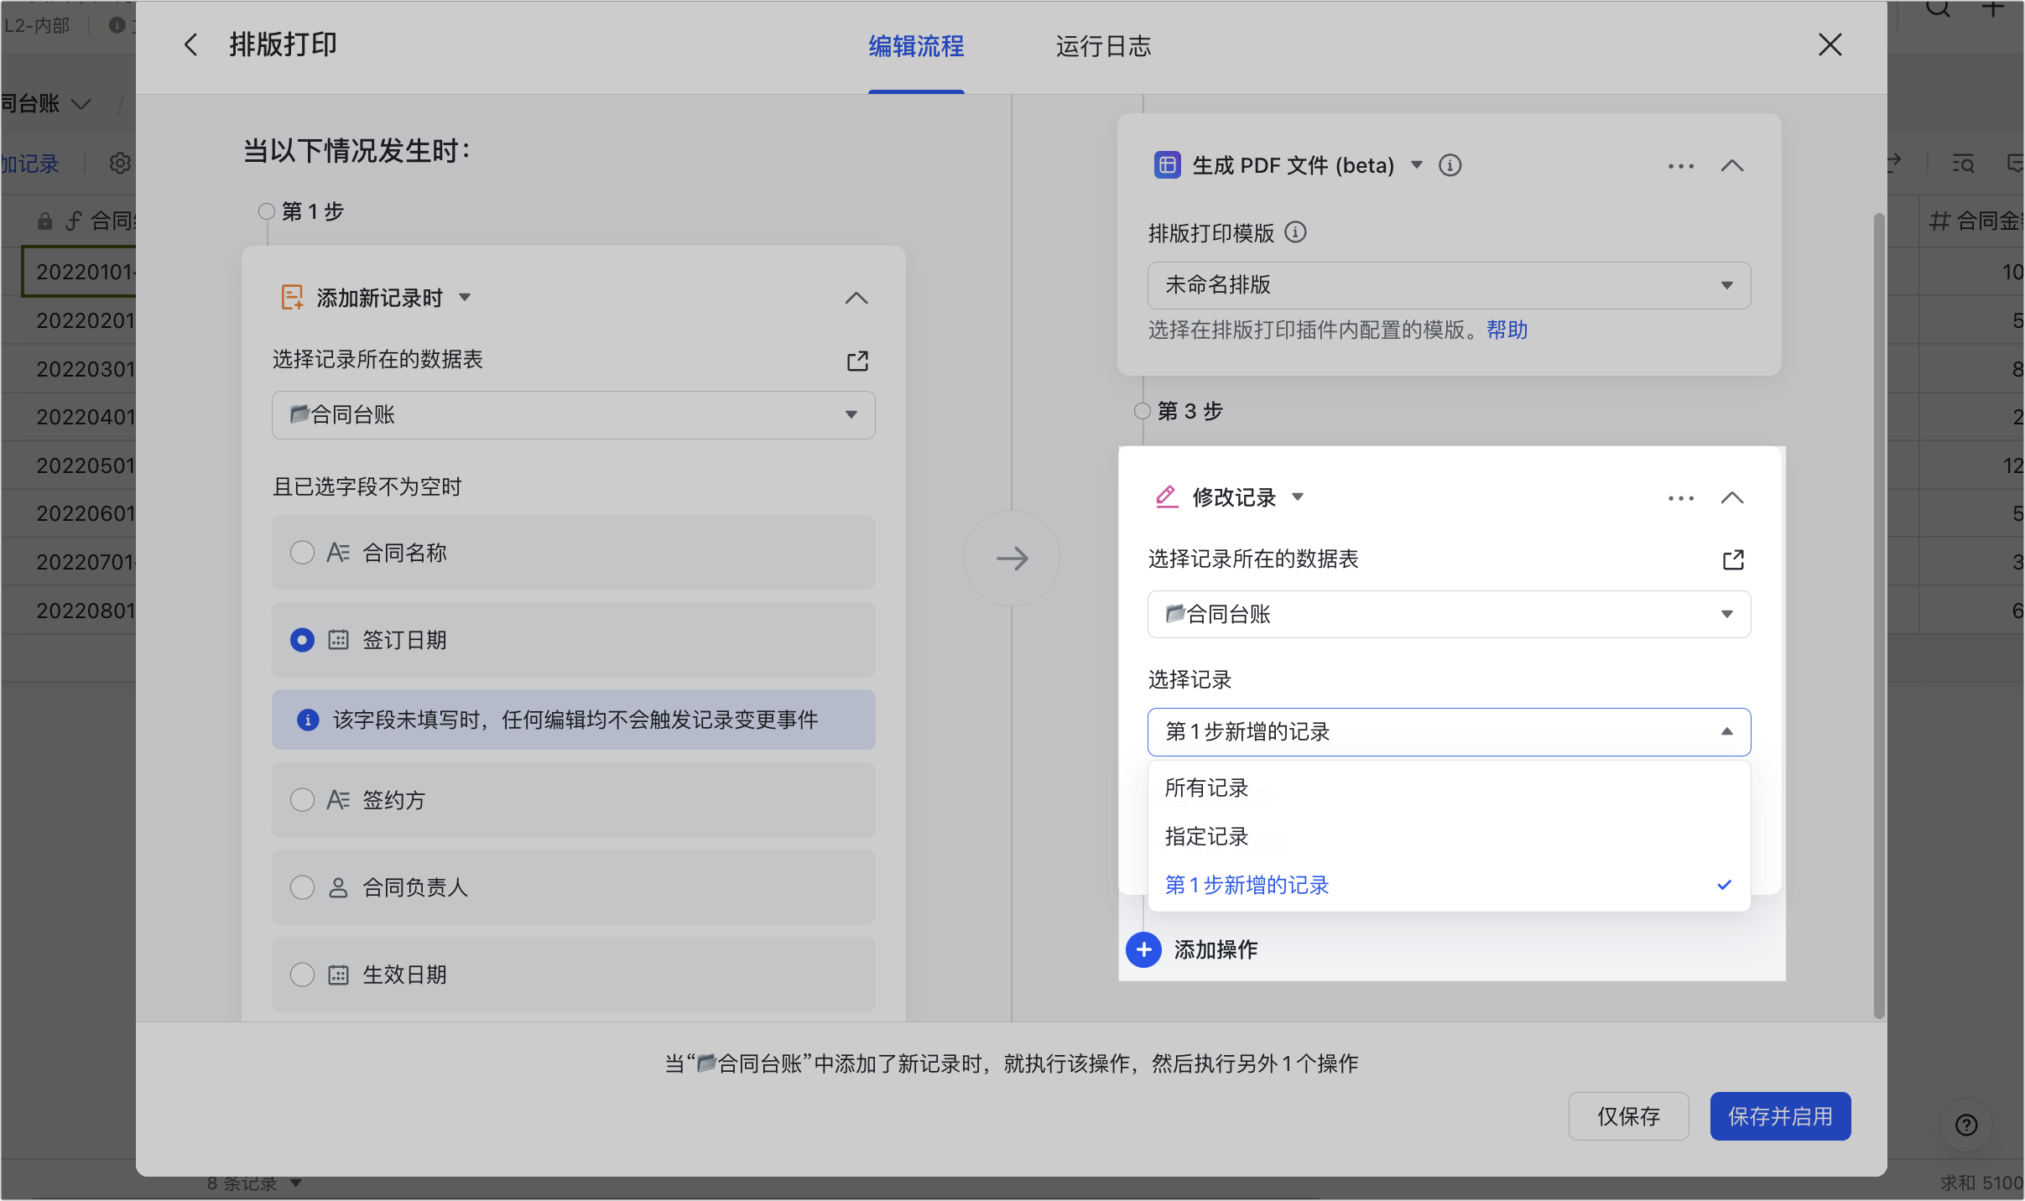The height and width of the screenshot is (1201, 2025).
Task: Click the 仅保存 button
Action: [x=1628, y=1116]
